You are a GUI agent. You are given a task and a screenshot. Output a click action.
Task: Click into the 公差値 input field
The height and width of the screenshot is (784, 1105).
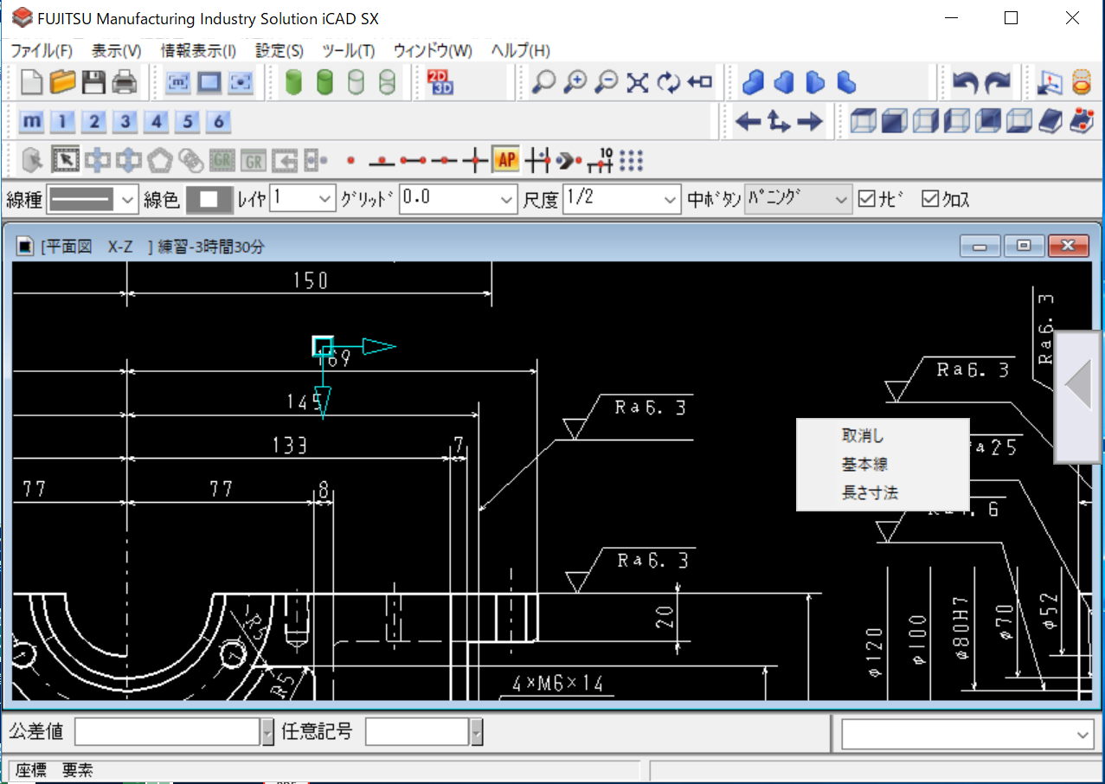tap(168, 732)
